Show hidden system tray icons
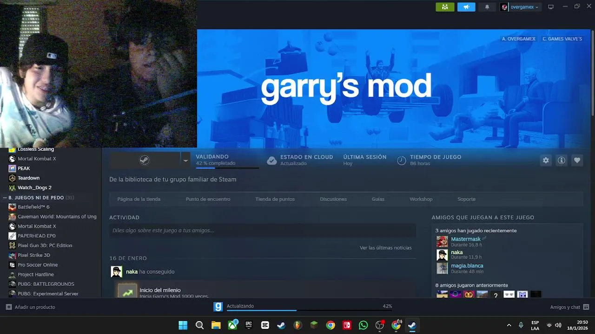The width and height of the screenshot is (595, 334). (509, 325)
